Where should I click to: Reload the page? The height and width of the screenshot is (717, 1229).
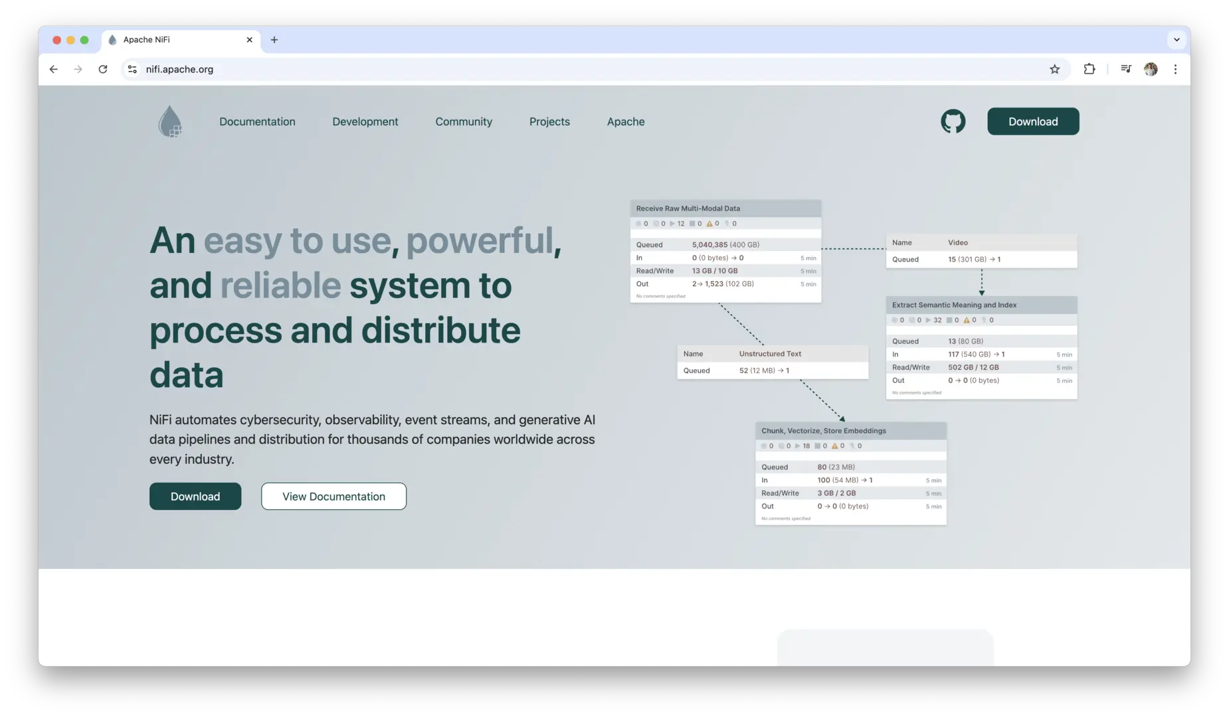click(x=103, y=69)
